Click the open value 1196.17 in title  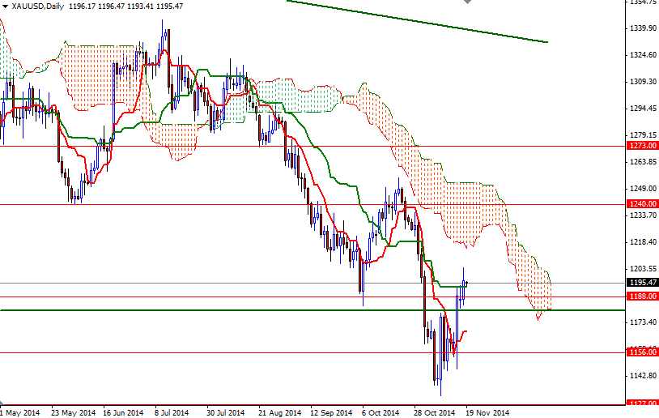pyautogui.click(x=82, y=6)
